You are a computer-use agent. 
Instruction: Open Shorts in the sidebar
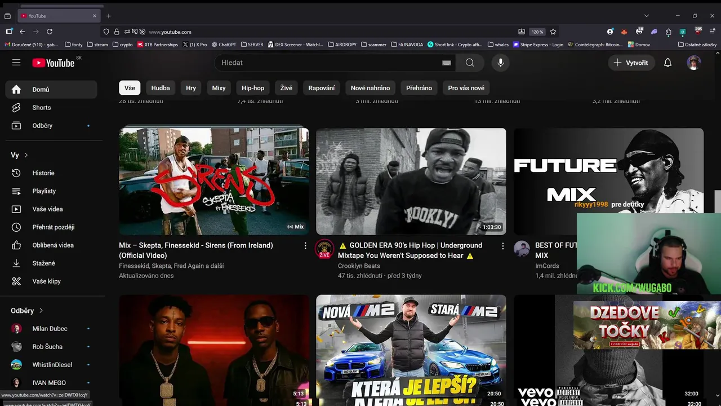tap(51, 108)
